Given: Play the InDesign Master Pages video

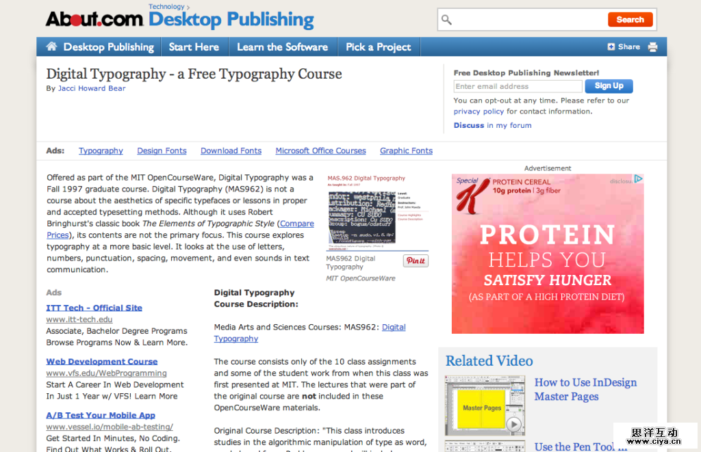Looking at the screenshot, I should click(513, 425).
